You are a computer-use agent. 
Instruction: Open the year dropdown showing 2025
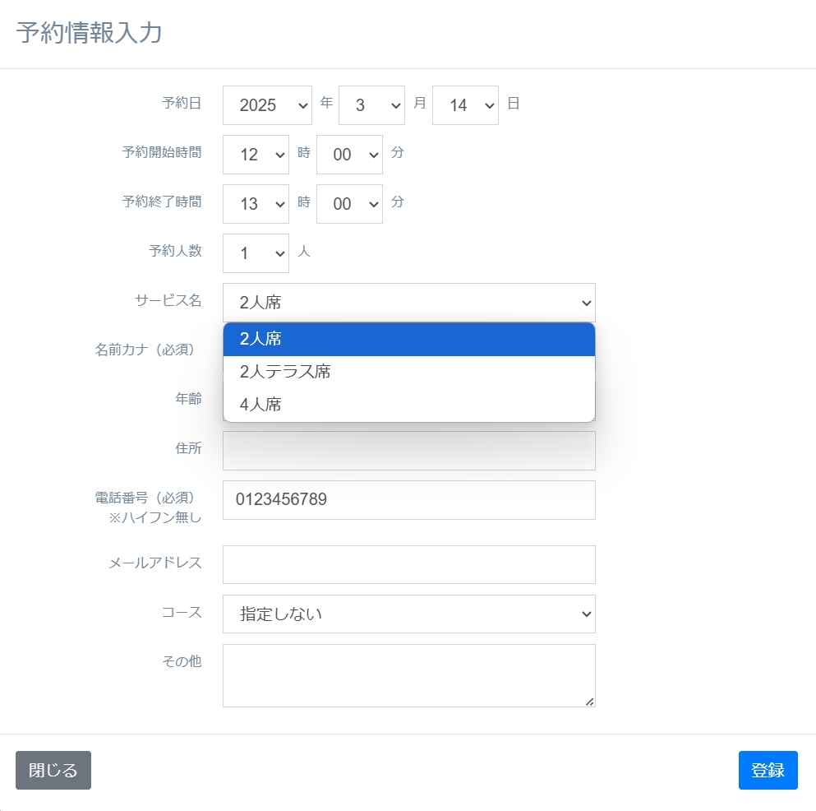coord(266,104)
